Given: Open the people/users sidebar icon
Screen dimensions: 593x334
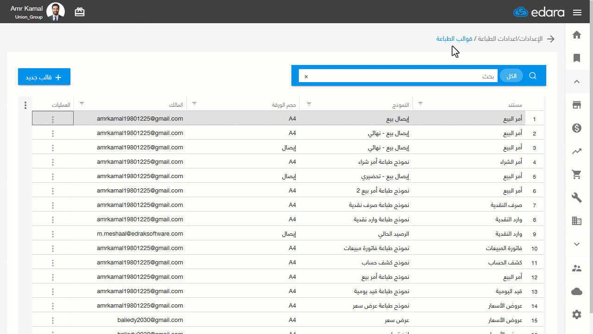Looking at the screenshot, I should pos(577,268).
